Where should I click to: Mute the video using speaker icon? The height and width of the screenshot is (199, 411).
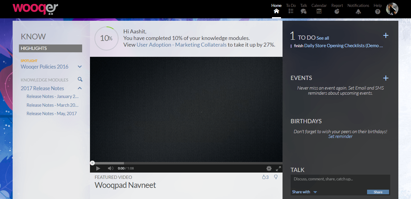pos(110,168)
